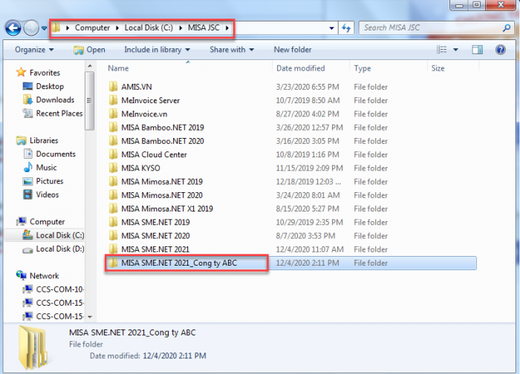Toggle the preview pane icon
Viewport: 520px width, 374px height.
point(478,50)
